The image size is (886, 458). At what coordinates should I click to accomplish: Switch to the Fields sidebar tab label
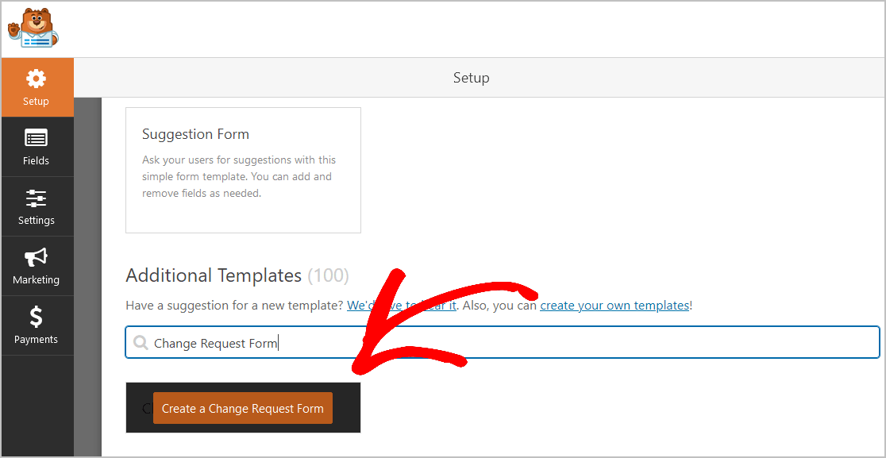pyautogui.click(x=37, y=161)
